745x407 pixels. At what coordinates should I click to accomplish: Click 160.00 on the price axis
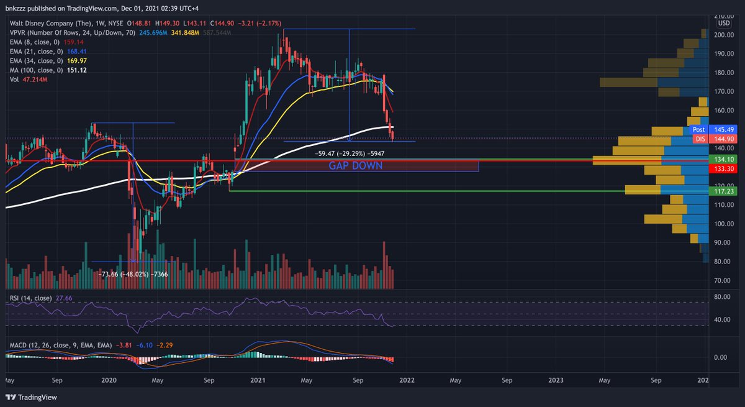724,111
